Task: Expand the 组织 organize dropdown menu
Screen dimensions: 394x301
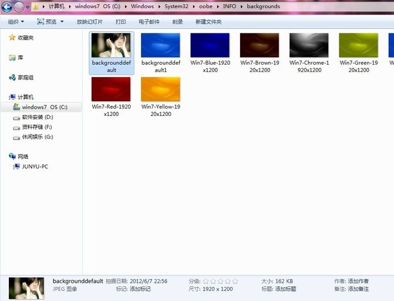Action: tap(16, 22)
